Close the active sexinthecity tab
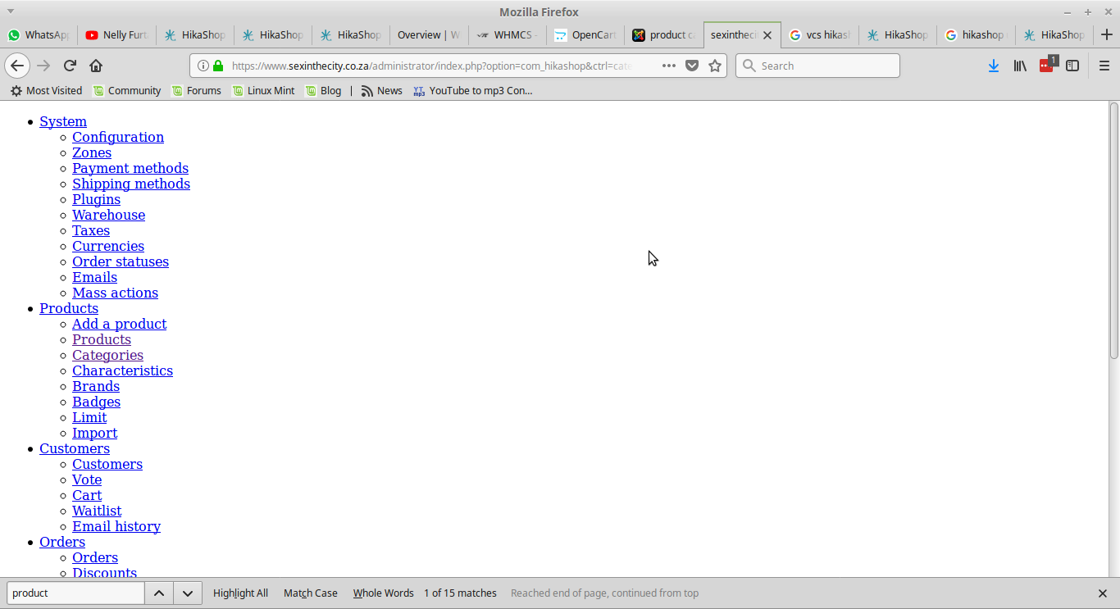The image size is (1120, 609). [x=767, y=35]
